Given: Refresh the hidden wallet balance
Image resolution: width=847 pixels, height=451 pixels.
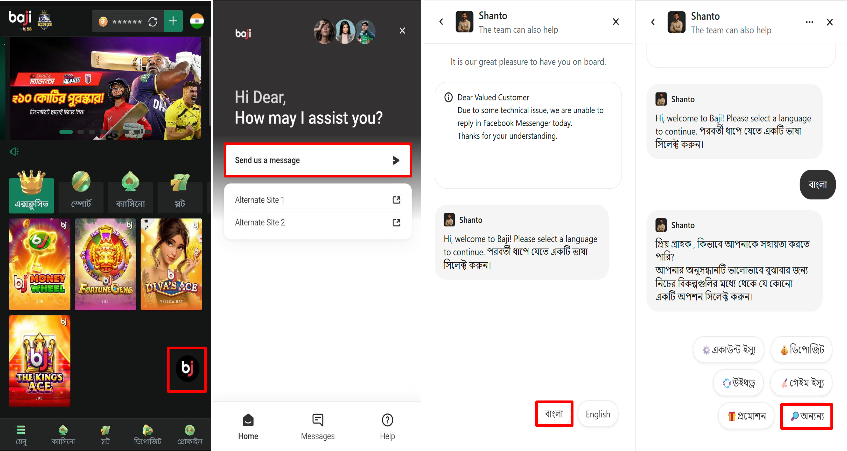Looking at the screenshot, I should [152, 22].
